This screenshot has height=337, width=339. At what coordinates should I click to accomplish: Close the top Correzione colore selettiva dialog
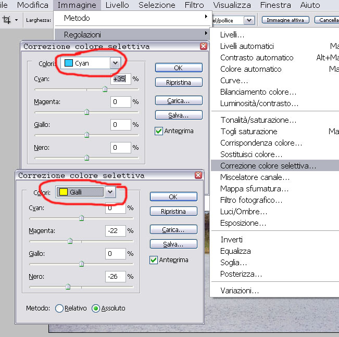pyautogui.click(x=203, y=46)
